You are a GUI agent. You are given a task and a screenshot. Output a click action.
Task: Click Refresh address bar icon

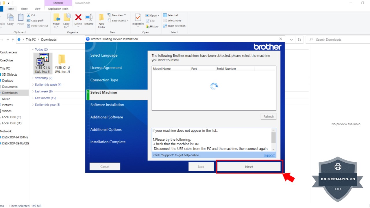click(x=299, y=40)
